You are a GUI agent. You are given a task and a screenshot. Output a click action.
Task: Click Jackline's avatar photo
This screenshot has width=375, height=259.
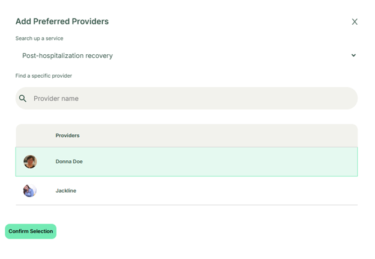[x=30, y=191]
